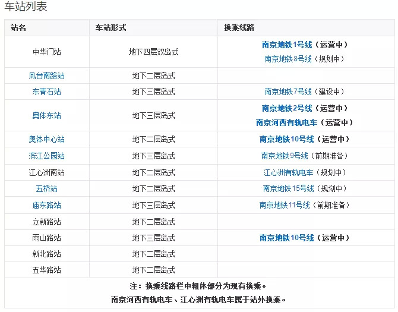Viewport: 398px width, 312px height.
Task: Follow the 南京地铁11号线 link
Action: click(x=285, y=205)
